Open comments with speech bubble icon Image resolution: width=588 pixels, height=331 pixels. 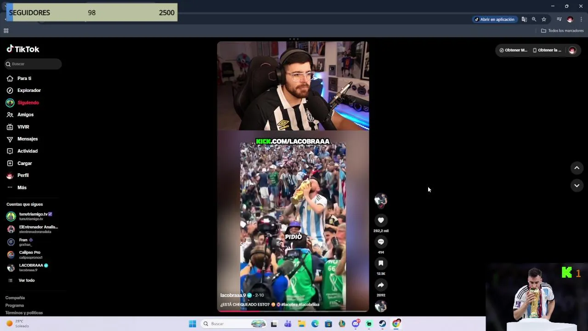[x=381, y=241]
